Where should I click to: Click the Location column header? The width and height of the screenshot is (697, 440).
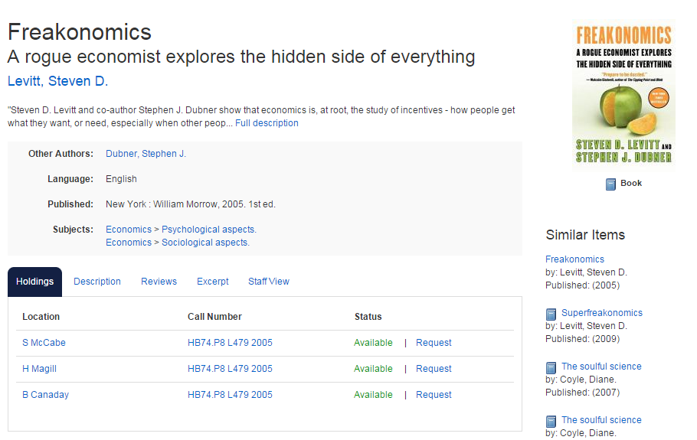pos(41,317)
